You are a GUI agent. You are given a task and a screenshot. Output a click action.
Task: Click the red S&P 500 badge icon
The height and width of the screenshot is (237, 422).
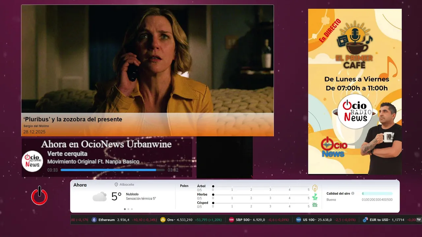click(231, 220)
